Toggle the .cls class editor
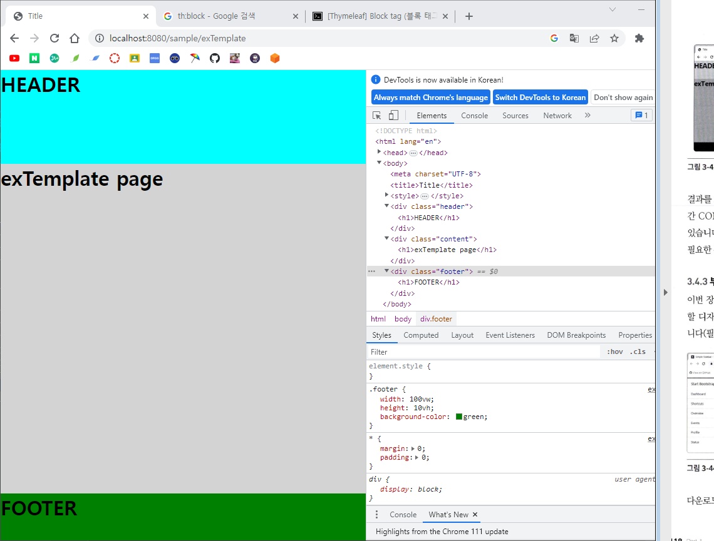 point(638,352)
